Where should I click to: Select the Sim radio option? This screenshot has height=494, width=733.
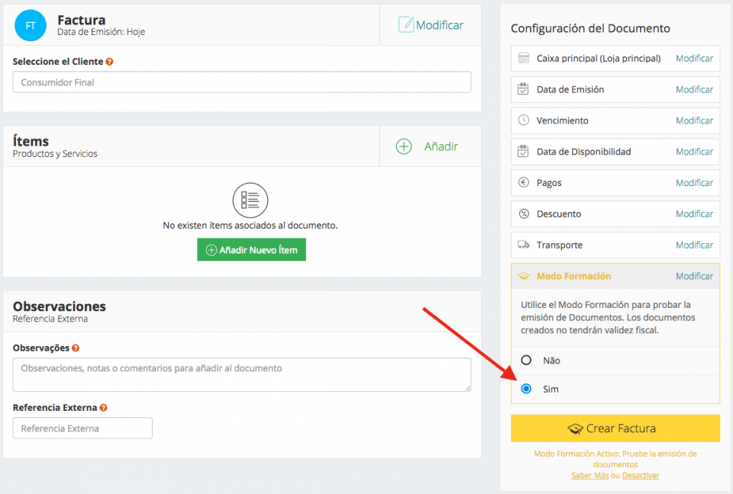tap(527, 389)
